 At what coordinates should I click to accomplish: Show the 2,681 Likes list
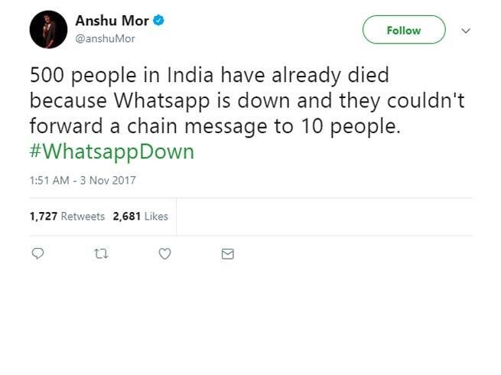[x=140, y=217]
